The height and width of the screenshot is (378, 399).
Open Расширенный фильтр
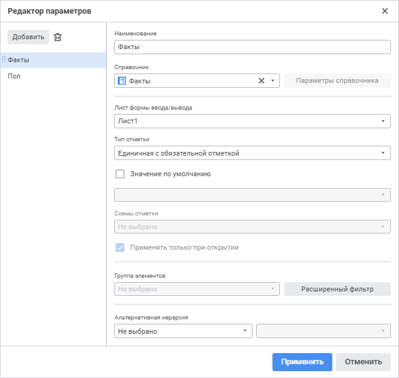point(337,289)
